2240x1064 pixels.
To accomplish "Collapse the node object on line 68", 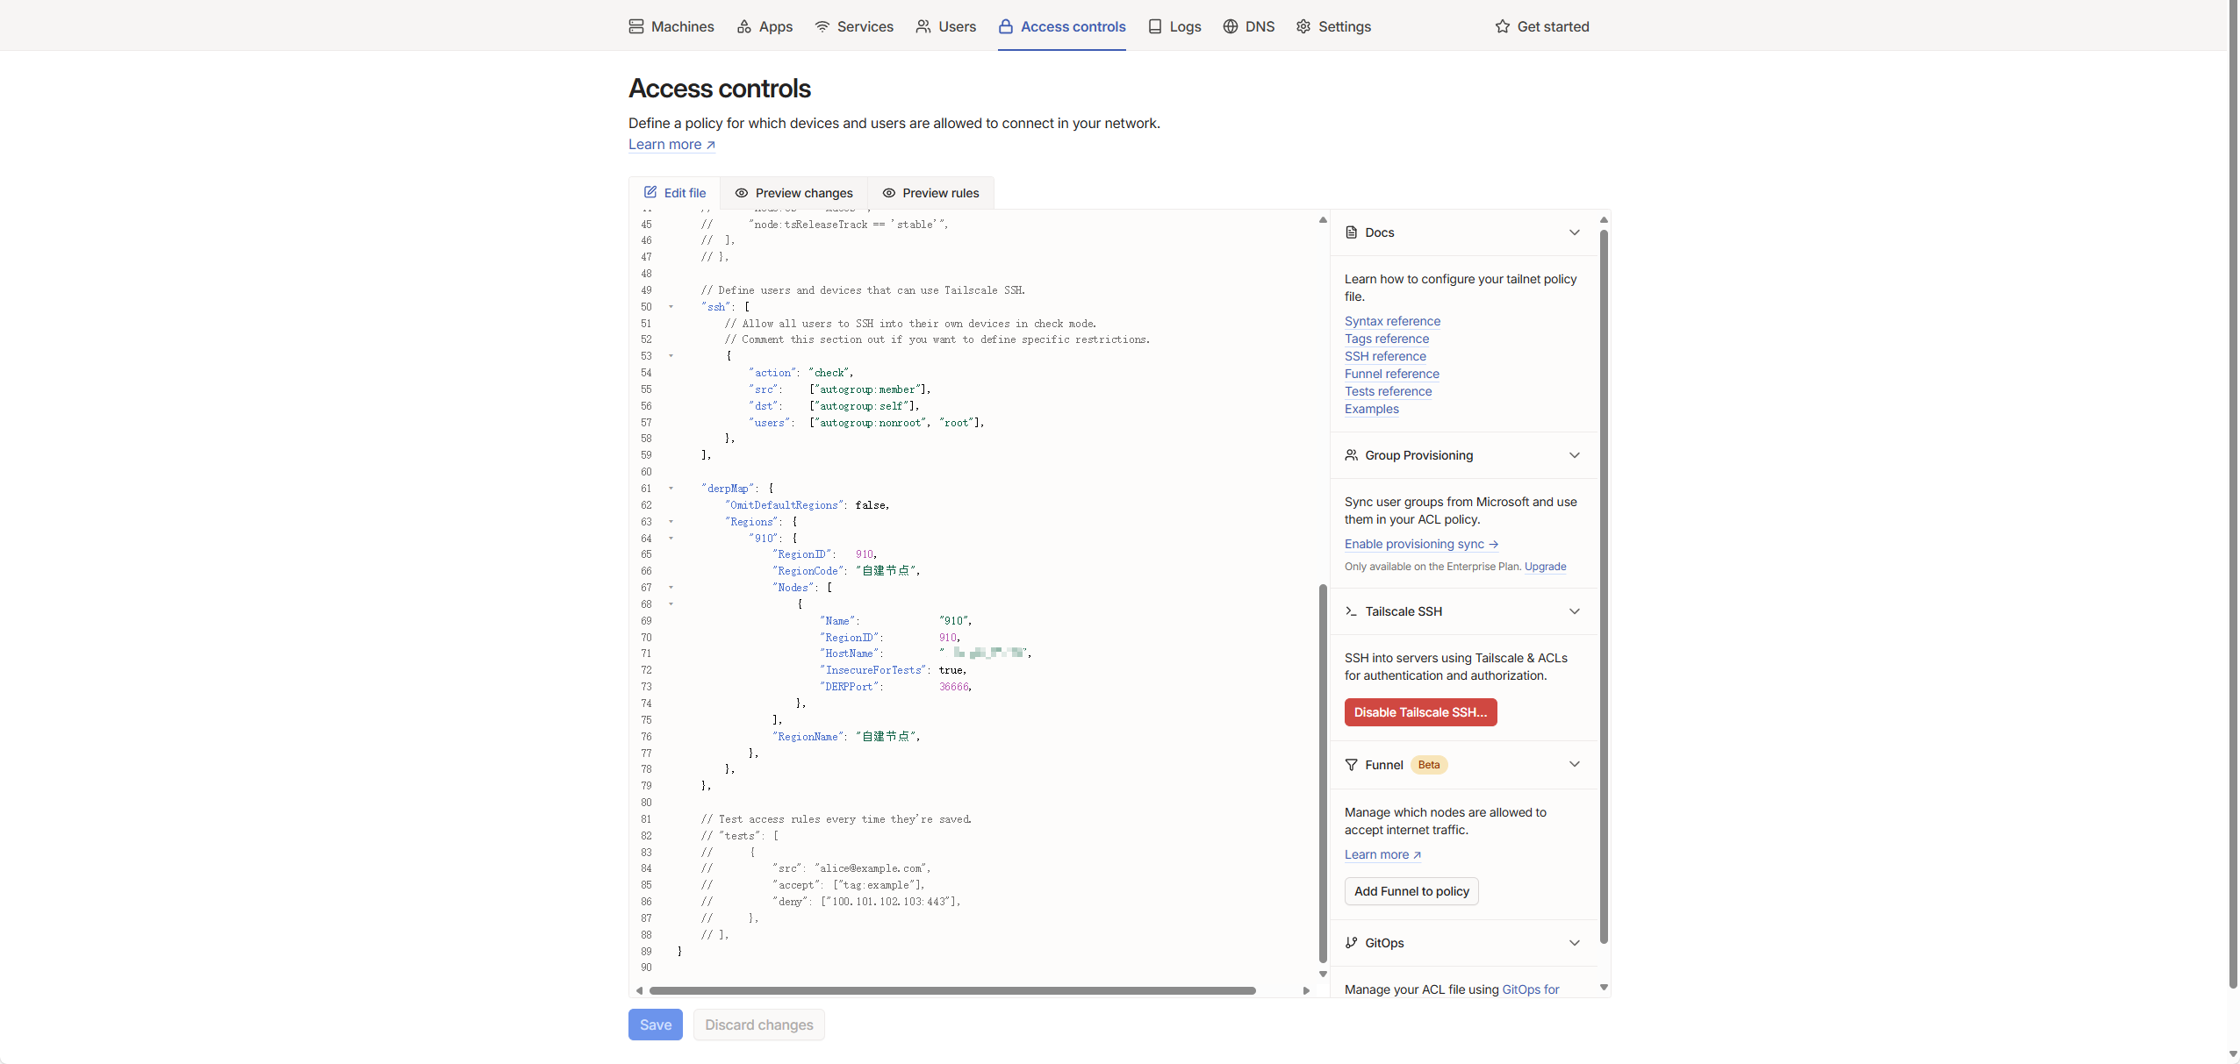I will (671, 604).
